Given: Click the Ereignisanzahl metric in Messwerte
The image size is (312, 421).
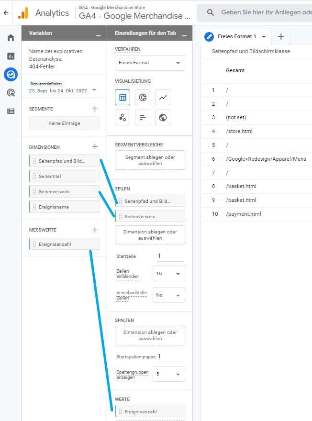Looking at the screenshot, I should (64, 244).
